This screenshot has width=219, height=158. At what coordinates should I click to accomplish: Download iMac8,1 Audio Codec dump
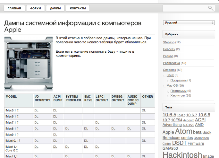(129, 129)
